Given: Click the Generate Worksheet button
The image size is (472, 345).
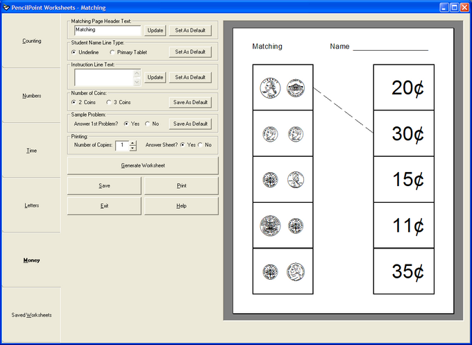Looking at the screenshot, I should [x=142, y=165].
